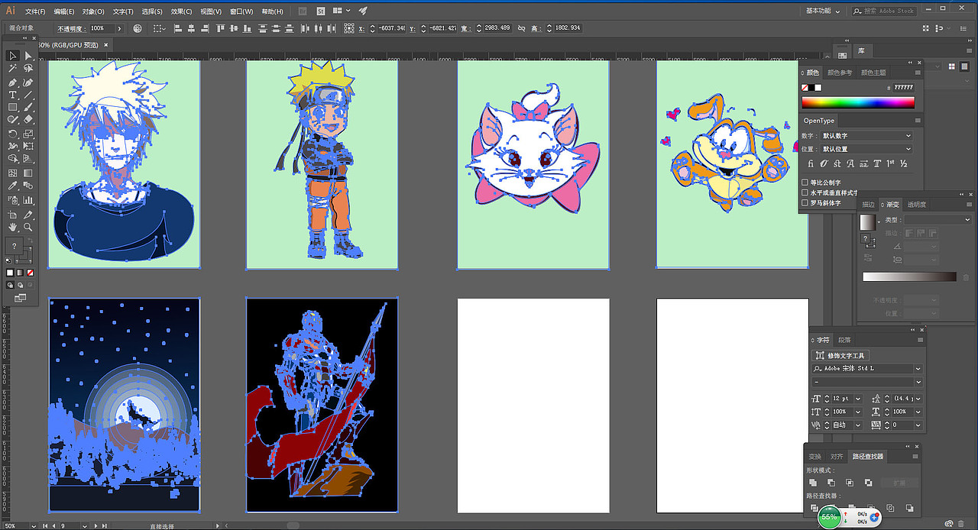Select the Hand tool
The width and height of the screenshot is (978, 530).
point(12,228)
